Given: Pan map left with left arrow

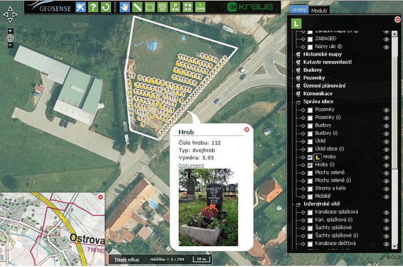Looking at the screenshot, I should click(5, 14).
